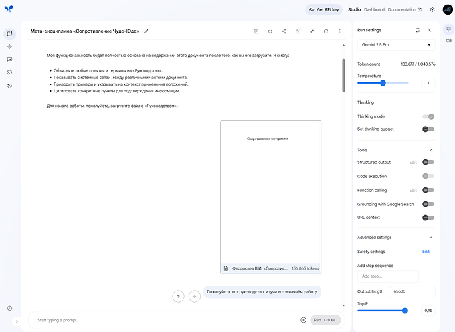Click the scroll down arrow button in chat
The width and height of the screenshot is (455, 332).
195,296
